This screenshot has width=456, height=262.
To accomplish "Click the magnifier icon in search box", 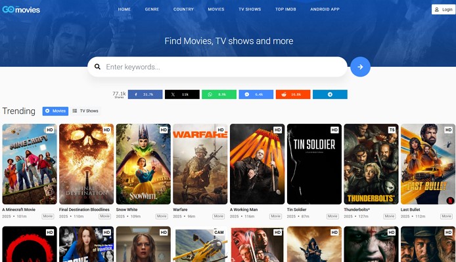I will [x=97, y=67].
